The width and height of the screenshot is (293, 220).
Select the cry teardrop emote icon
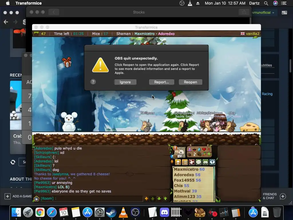(x=199, y=149)
